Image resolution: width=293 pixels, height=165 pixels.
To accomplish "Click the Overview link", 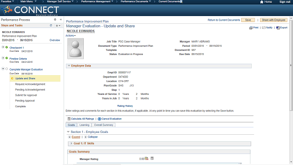I will [55, 40].
